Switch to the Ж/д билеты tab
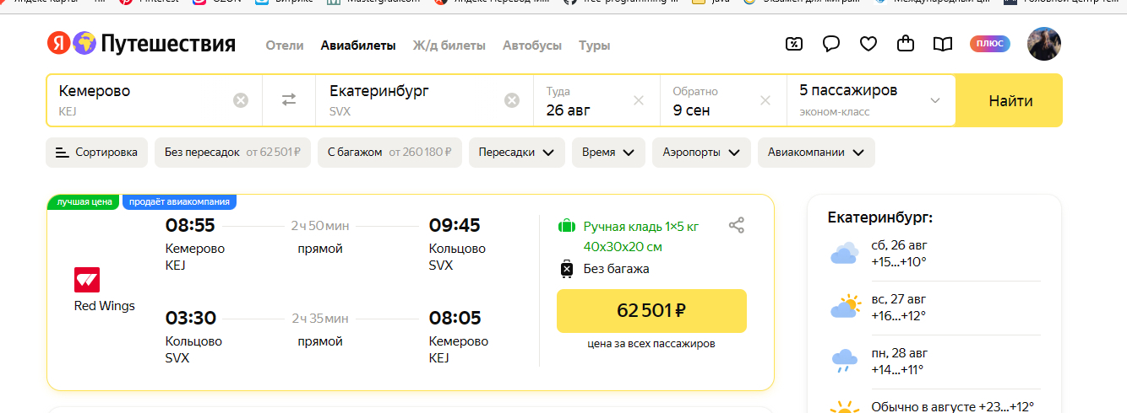The height and width of the screenshot is (413, 1127). coord(449,46)
